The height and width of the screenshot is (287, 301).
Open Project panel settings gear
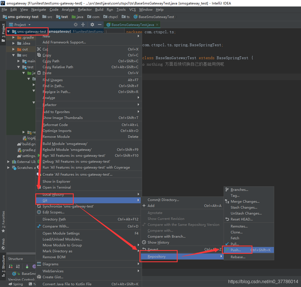pyautogui.click(x=92, y=25)
